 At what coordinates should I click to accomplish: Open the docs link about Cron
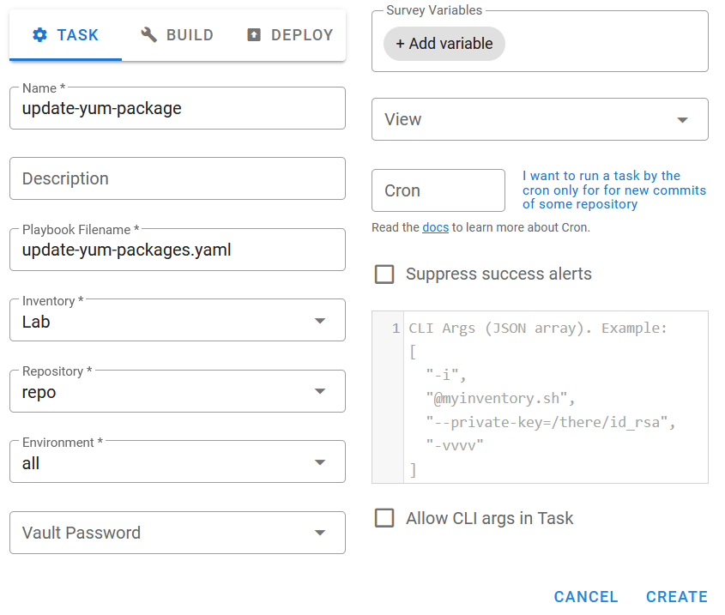pyautogui.click(x=436, y=227)
